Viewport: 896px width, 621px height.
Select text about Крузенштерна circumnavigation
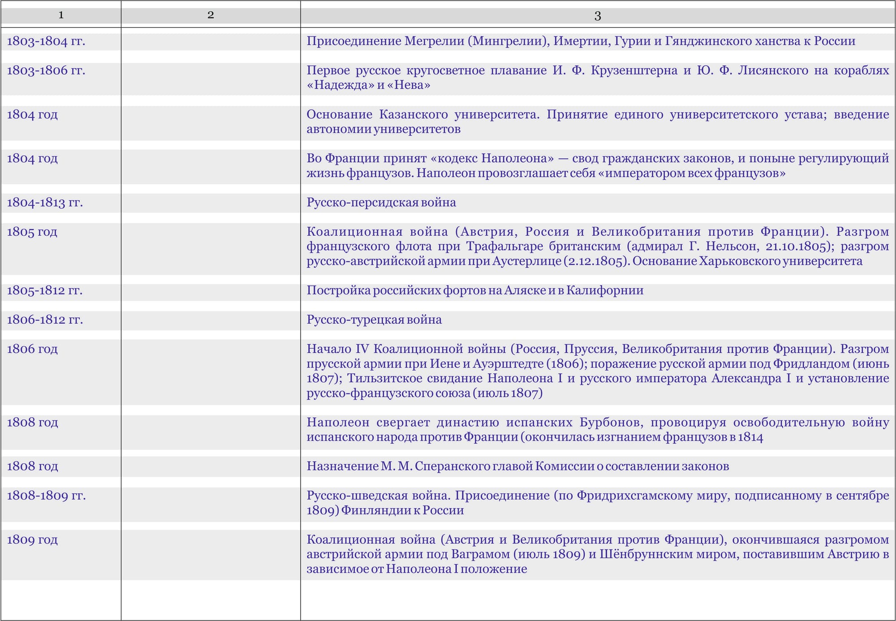click(598, 77)
